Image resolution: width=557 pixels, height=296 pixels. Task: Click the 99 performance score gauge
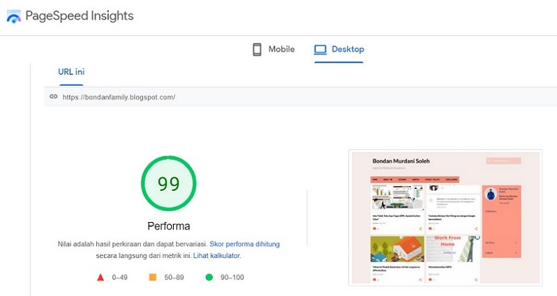point(169,183)
